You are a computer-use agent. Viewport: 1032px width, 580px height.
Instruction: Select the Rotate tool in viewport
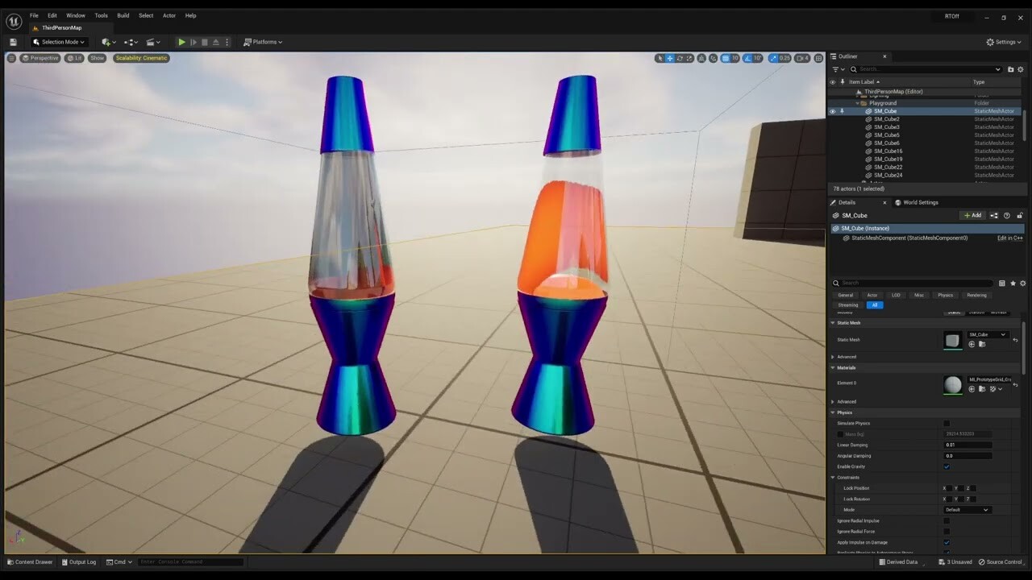[x=680, y=58]
